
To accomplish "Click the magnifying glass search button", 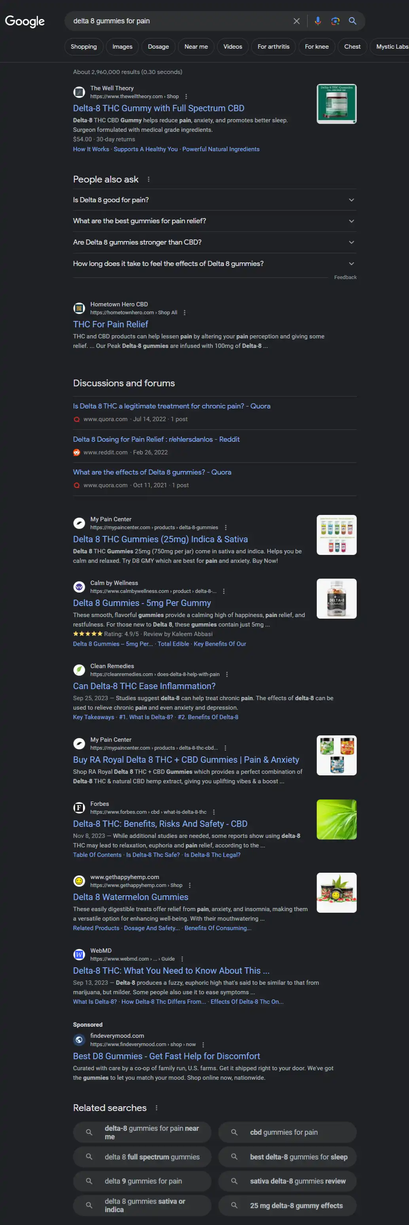I will pos(352,21).
